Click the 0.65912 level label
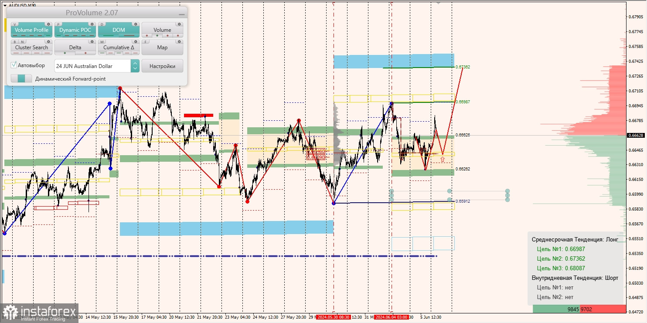The height and width of the screenshot is (323, 647). click(463, 201)
